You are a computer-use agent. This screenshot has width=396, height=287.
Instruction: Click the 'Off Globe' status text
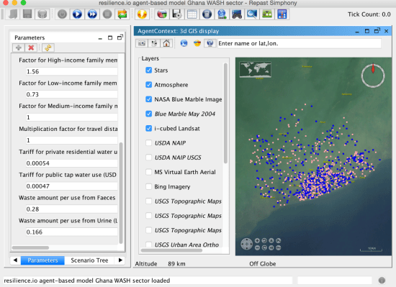point(263,264)
